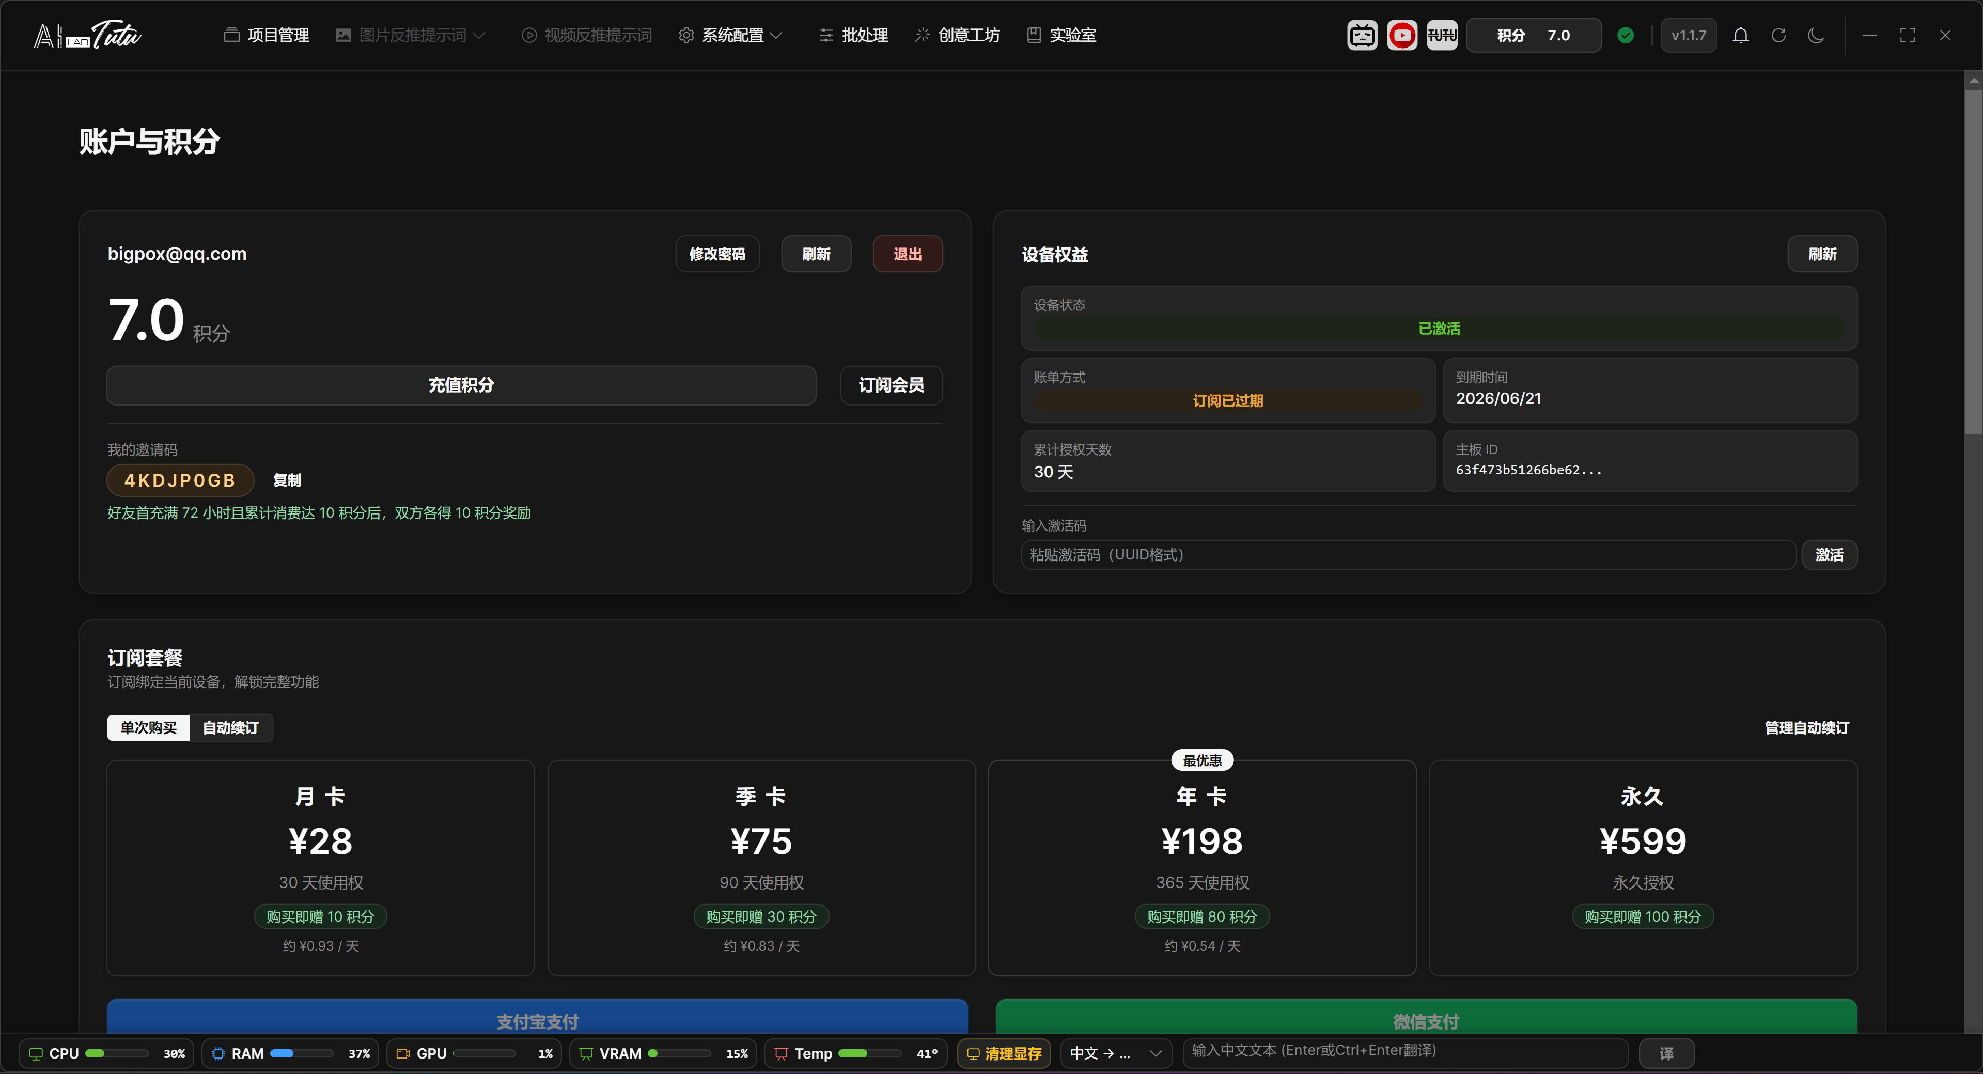Image resolution: width=1983 pixels, height=1074 pixels.
Task: Click the 项目管理 folder icon
Action: point(231,36)
